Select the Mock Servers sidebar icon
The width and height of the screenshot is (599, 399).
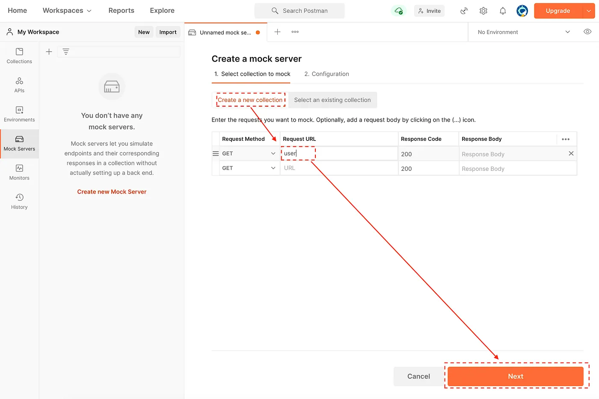coord(19,143)
